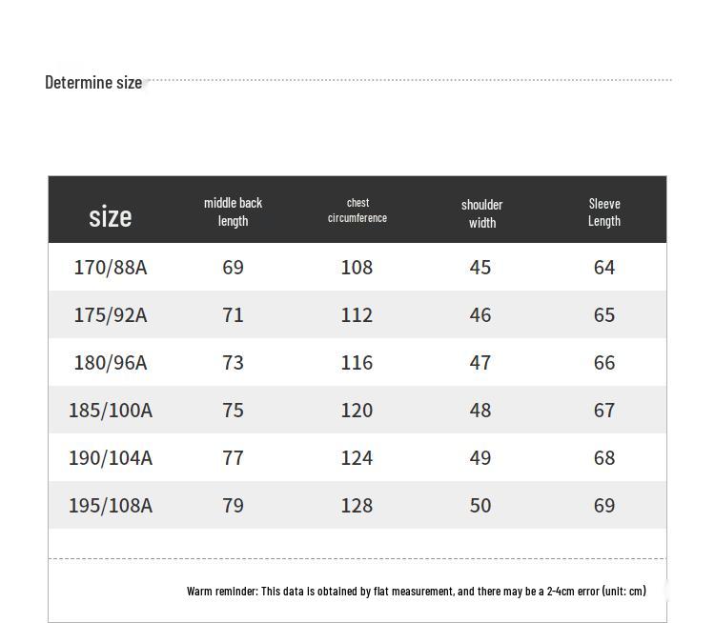Click the "Determine size" heading
The height and width of the screenshot is (623, 715).
pos(93,82)
